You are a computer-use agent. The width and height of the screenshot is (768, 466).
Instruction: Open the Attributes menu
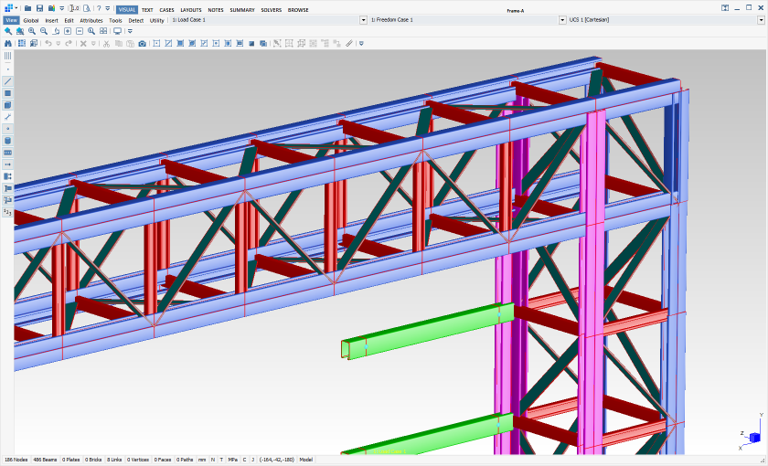tap(91, 19)
